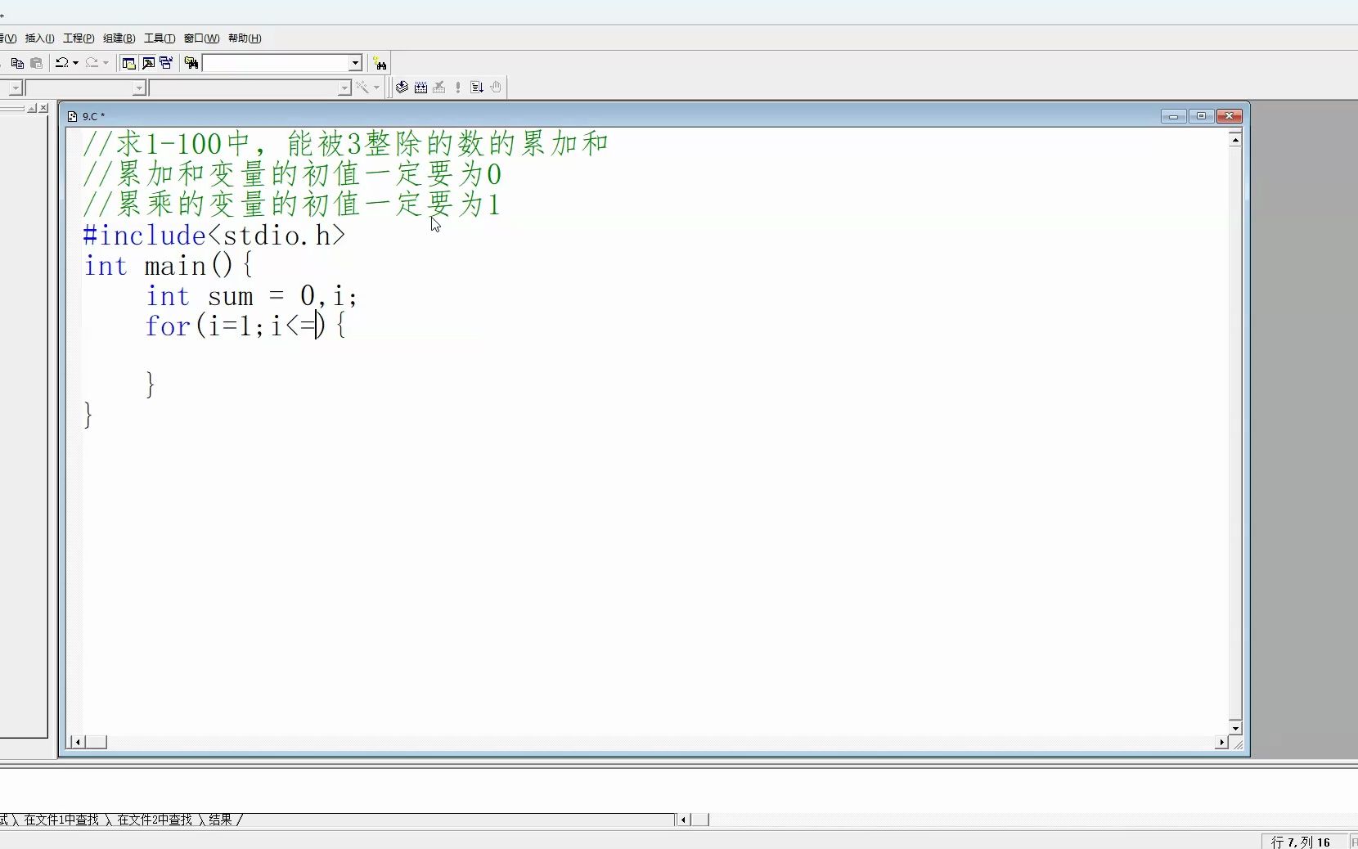Expand the WizardBar members combo box
1358x849 pixels.
pos(345,88)
